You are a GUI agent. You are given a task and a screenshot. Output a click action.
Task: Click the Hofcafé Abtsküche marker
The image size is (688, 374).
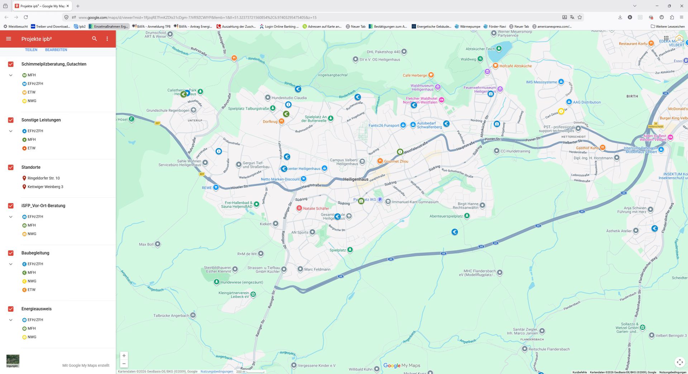coord(496,66)
